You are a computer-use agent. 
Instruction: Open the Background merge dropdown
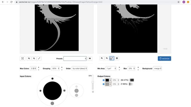158,69
